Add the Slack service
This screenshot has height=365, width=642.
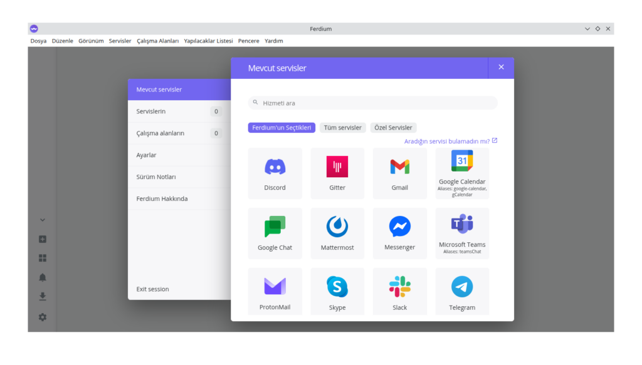399,291
